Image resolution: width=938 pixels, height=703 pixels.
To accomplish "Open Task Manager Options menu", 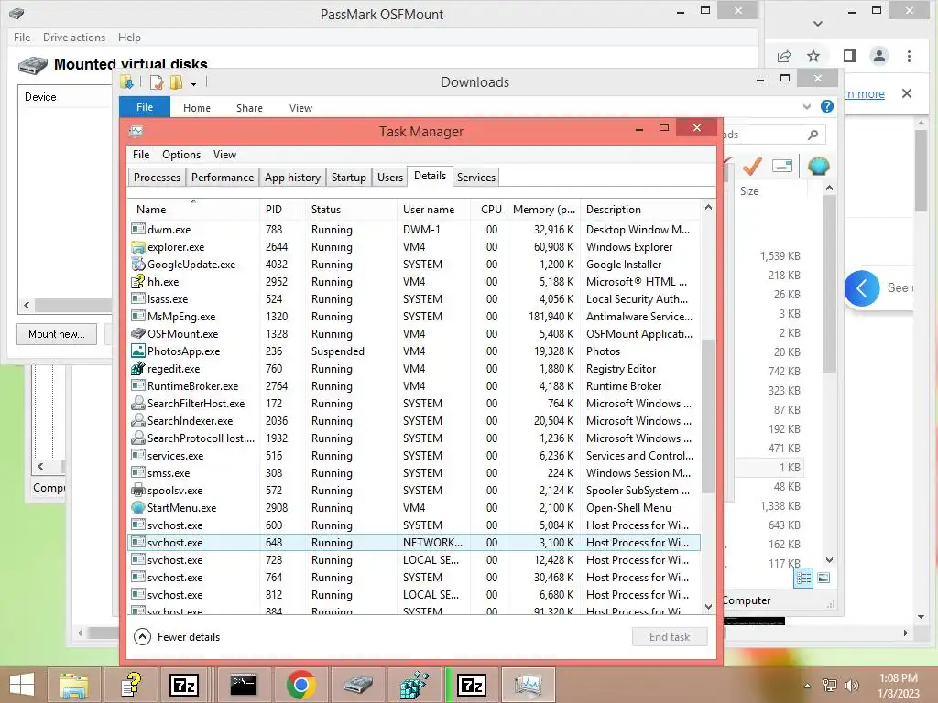I will (x=181, y=155).
